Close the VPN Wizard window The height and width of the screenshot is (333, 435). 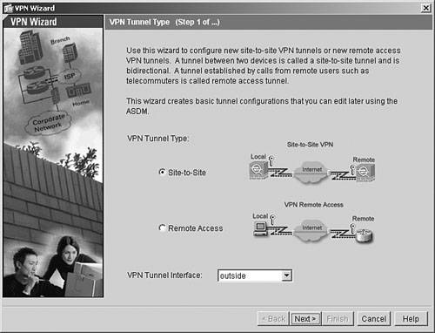click(425, 8)
